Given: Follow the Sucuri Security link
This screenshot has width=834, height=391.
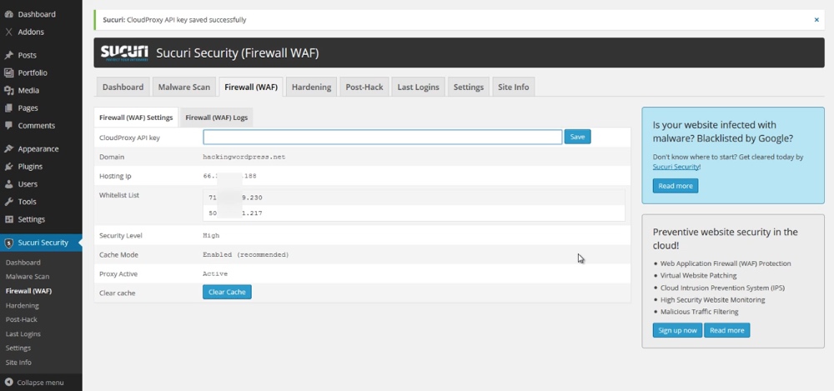Looking at the screenshot, I should pyautogui.click(x=676, y=167).
